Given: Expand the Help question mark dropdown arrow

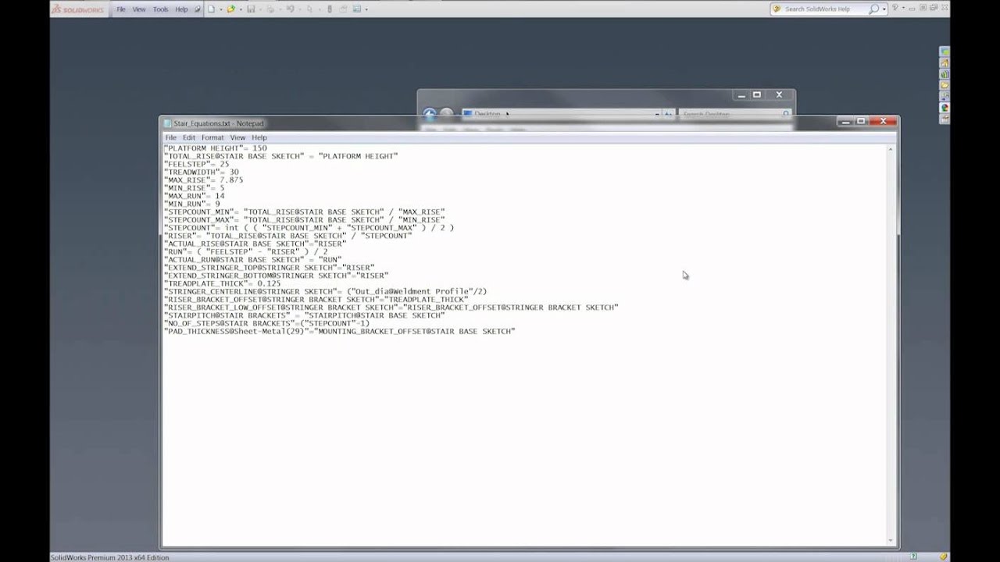Looking at the screenshot, I should click(x=903, y=8).
